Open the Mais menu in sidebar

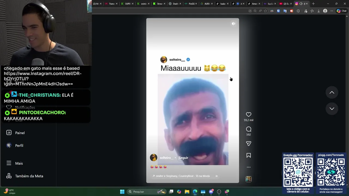19,163
